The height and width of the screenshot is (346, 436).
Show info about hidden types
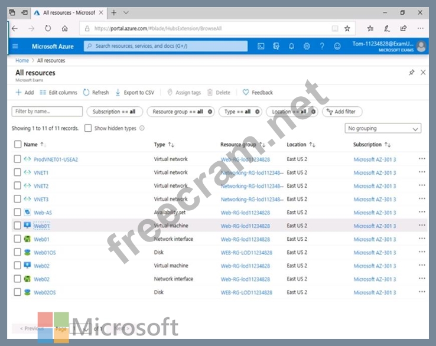pos(142,128)
